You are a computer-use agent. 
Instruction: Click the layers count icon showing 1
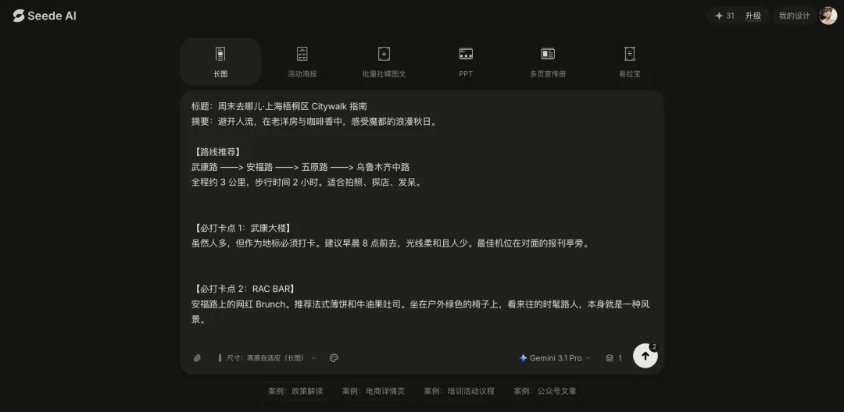coord(613,357)
